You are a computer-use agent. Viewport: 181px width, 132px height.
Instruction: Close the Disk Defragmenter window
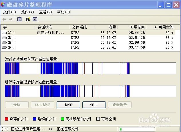pos(176,5)
